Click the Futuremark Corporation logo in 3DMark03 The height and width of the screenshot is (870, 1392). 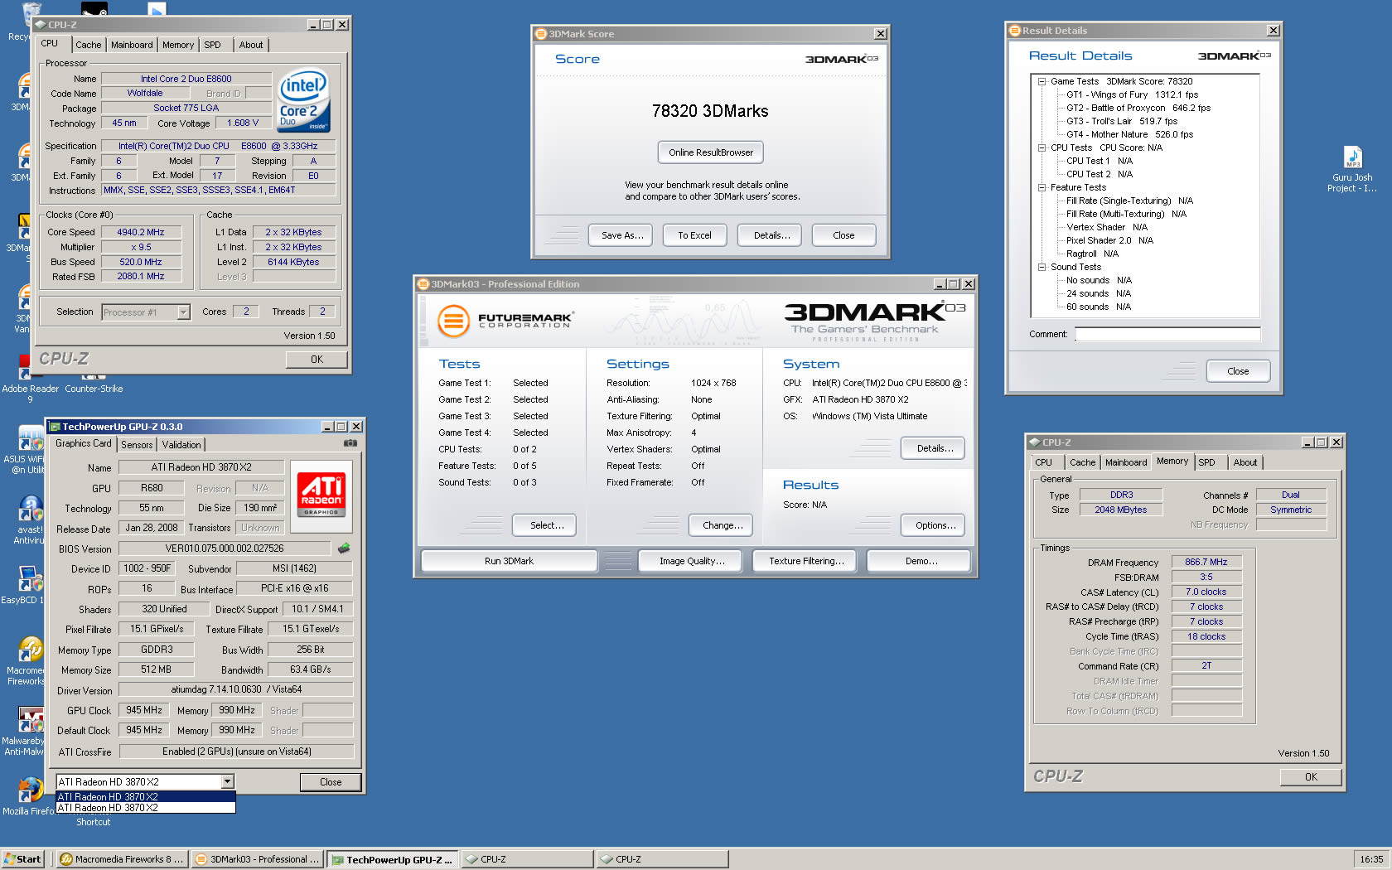tap(505, 321)
